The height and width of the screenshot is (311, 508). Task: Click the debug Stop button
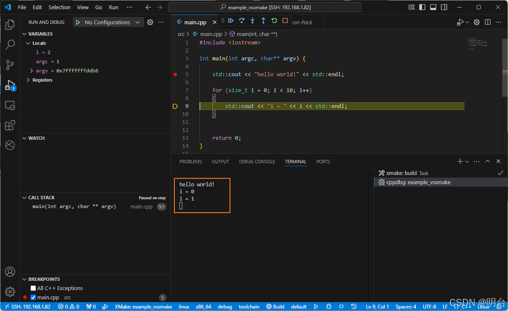click(x=285, y=21)
